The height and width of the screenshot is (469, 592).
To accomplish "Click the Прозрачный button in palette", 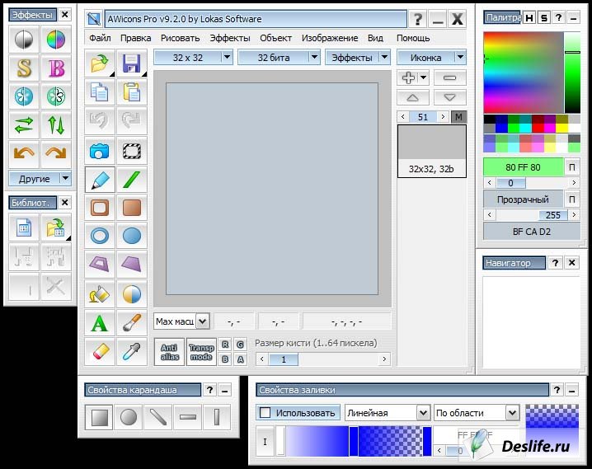I will (523, 199).
